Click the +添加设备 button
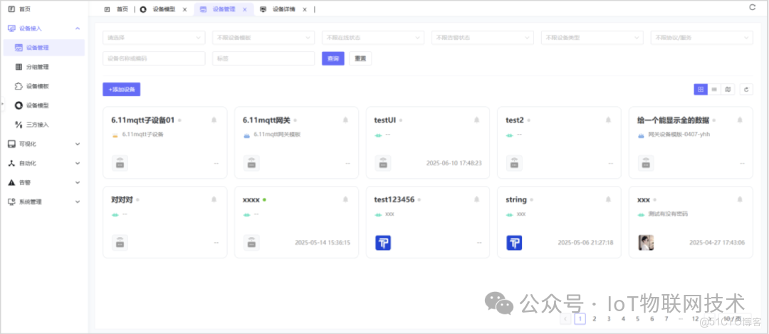Image resolution: width=769 pixels, height=334 pixels. 122,89
